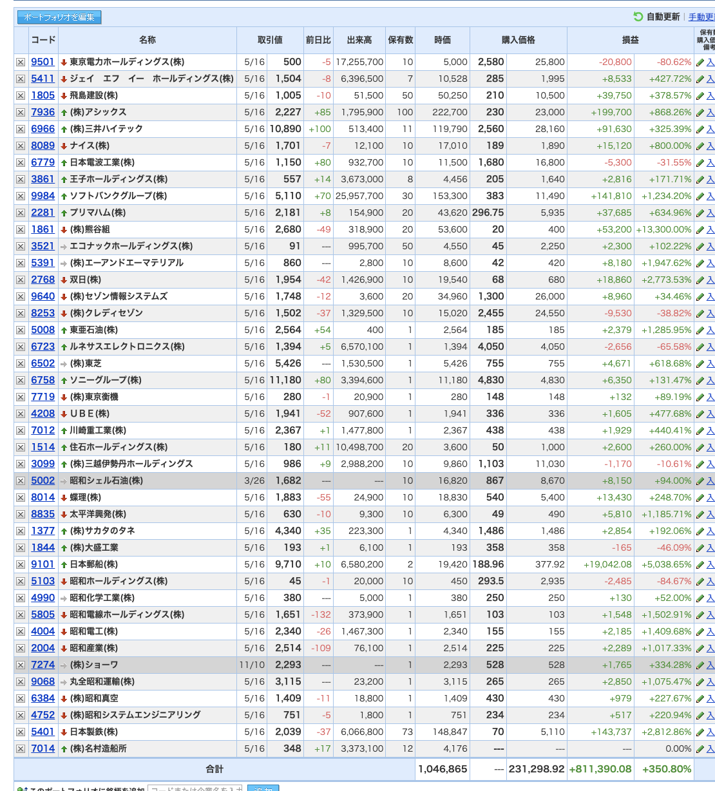Open stock code link 5401

[x=43, y=732]
